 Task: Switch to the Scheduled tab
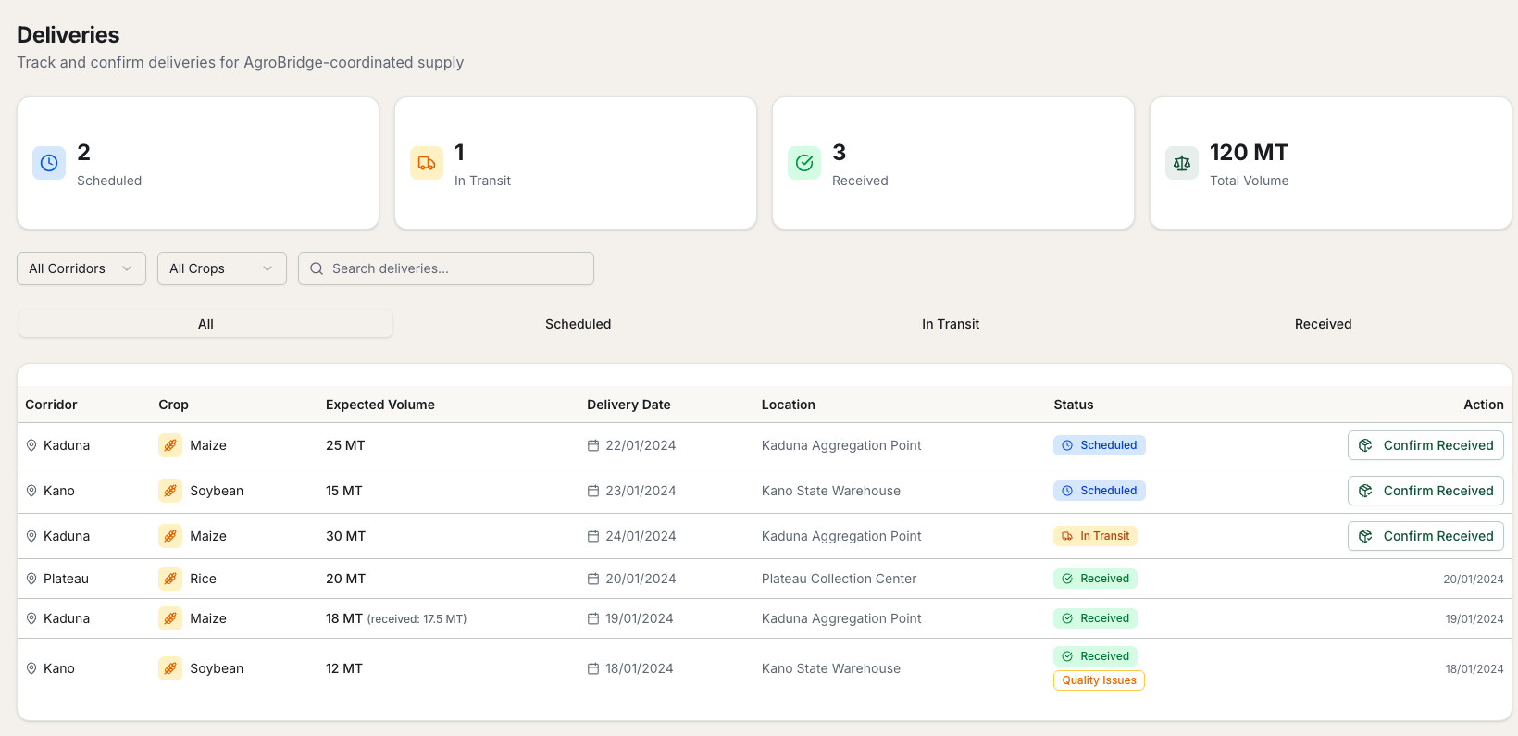[578, 324]
